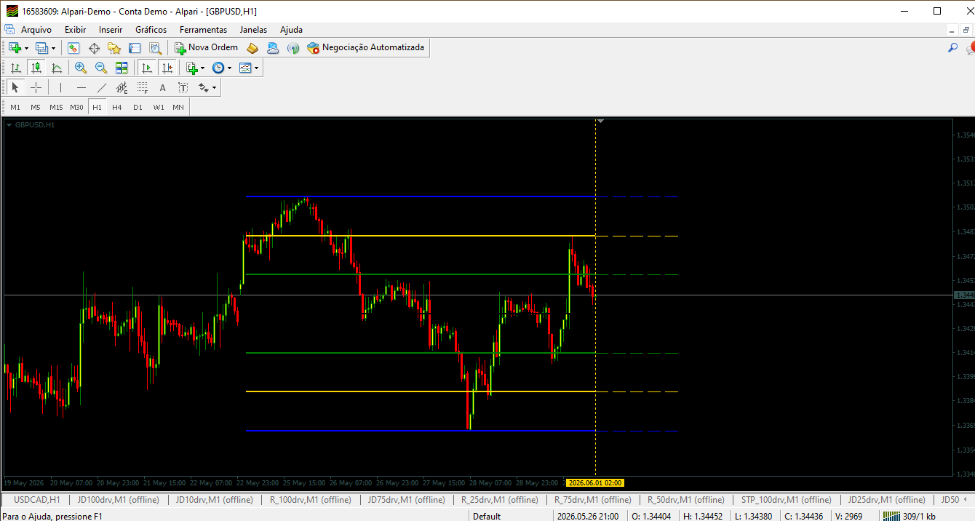The image size is (975, 521).
Task: Open the Terminal panel icon
Action: coord(135,48)
